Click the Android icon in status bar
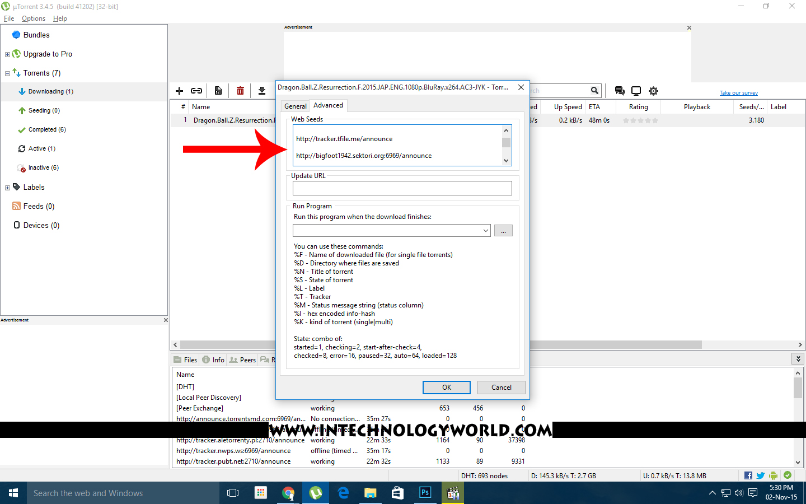806x504 pixels. pyautogui.click(x=774, y=475)
